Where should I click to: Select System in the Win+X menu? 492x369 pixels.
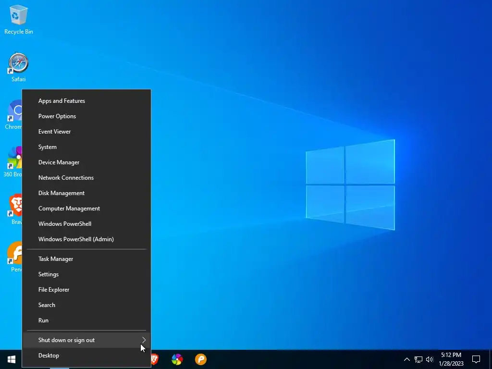tap(86, 147)
